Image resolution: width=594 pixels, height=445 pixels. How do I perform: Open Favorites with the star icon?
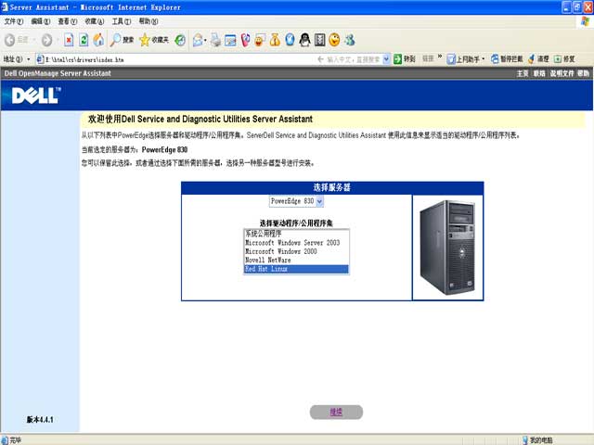pyautogui.click(x=154, y=40)
